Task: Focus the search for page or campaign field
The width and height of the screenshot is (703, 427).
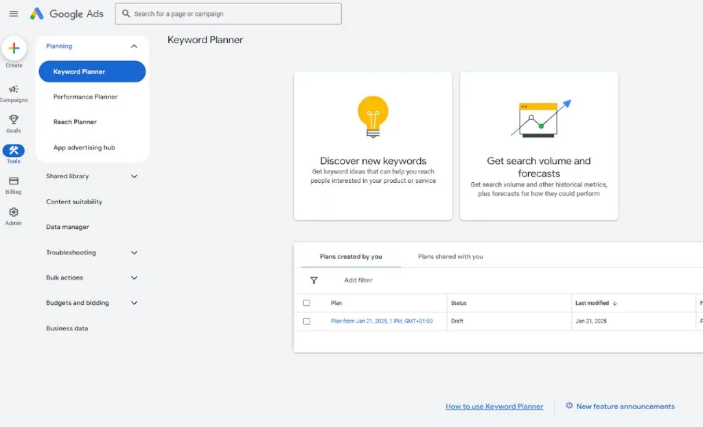Action: [228, 14]
